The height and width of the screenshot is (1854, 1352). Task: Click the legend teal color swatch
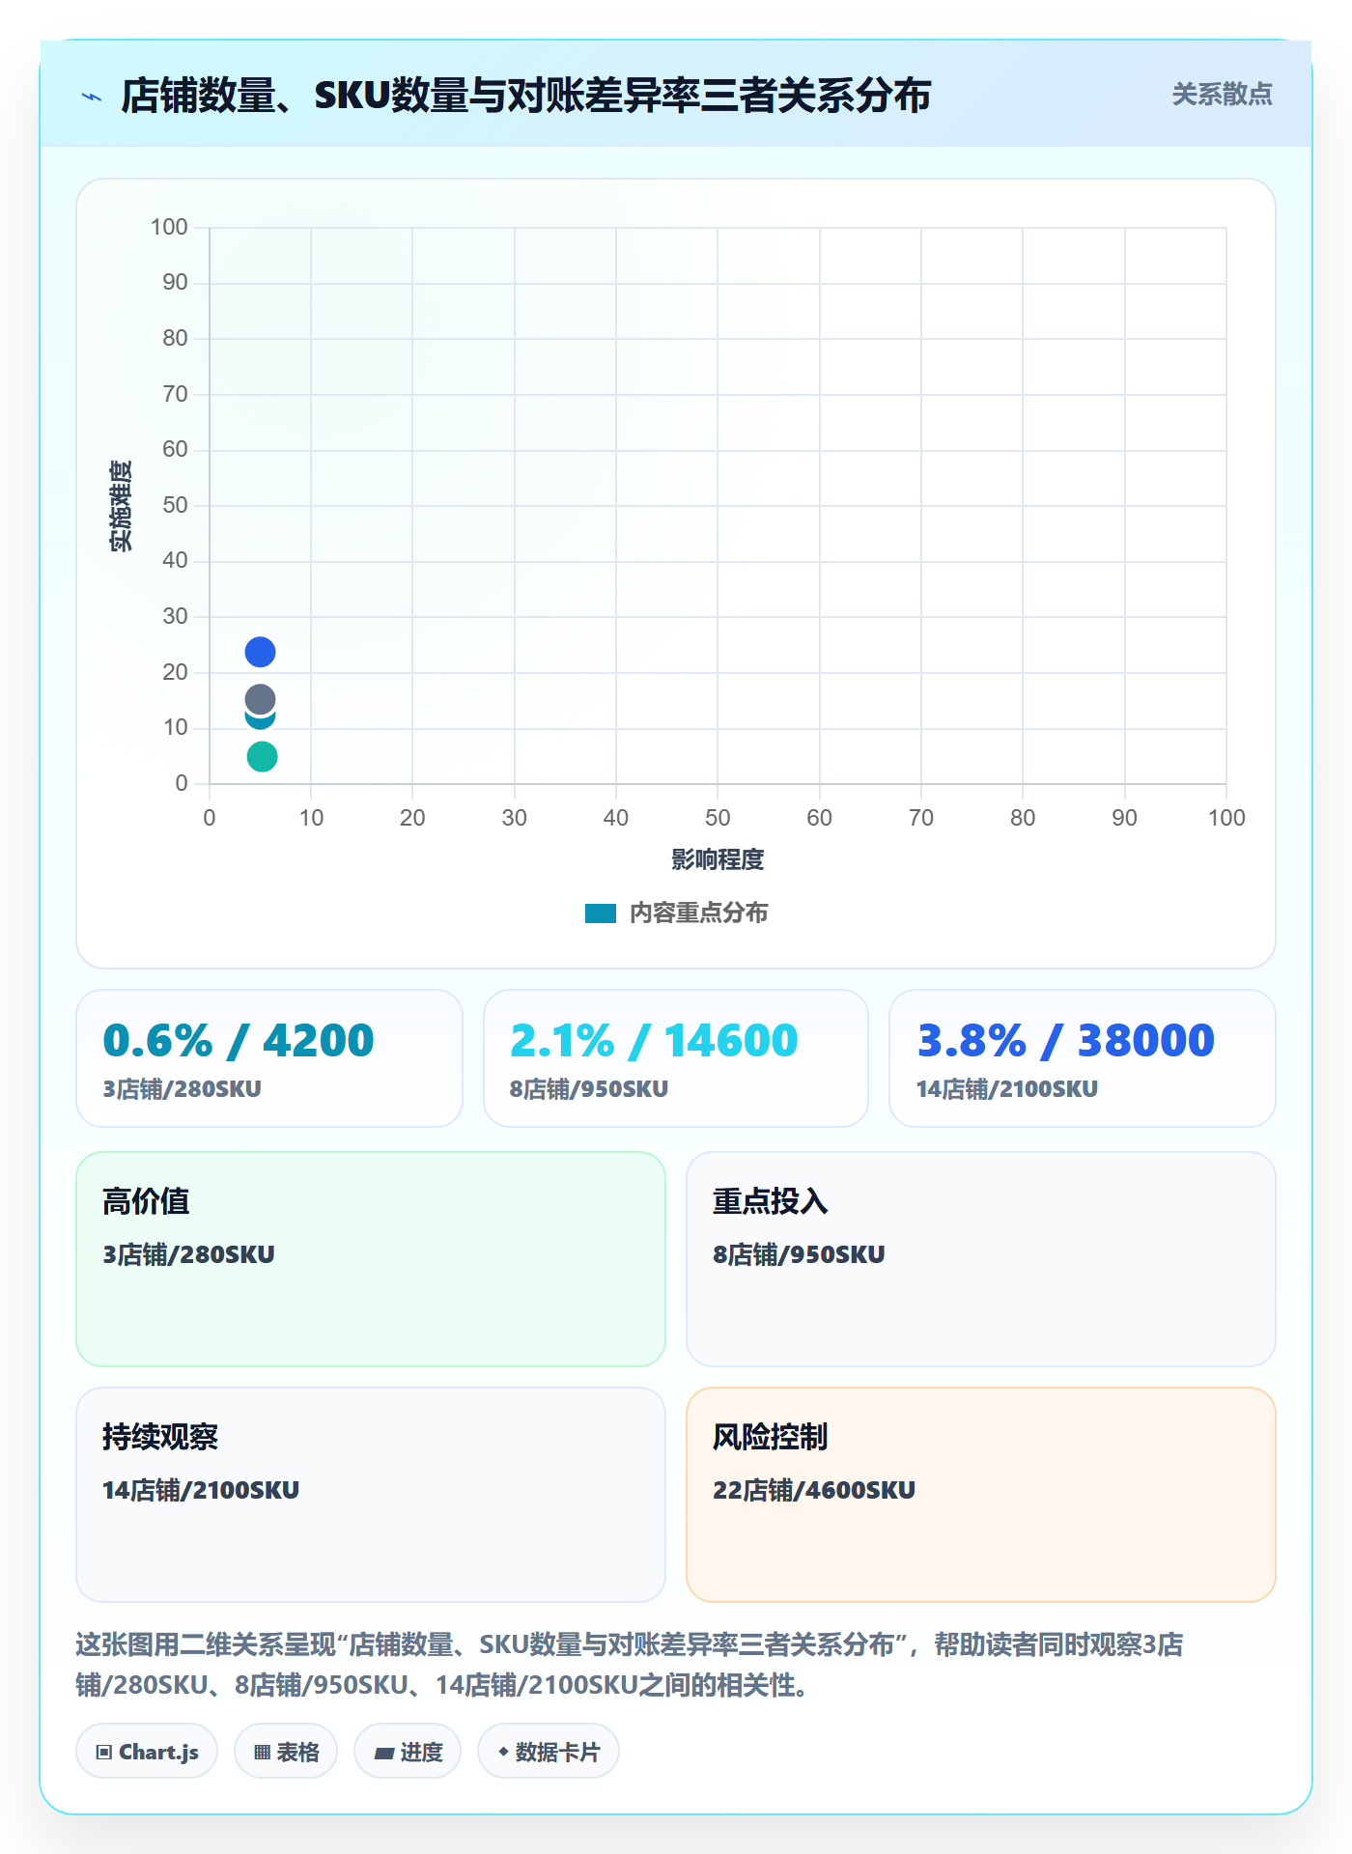[x=601, y=913]
